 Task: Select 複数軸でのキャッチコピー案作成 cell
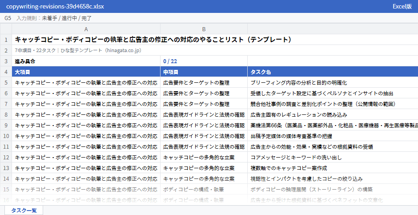[333, 168]
